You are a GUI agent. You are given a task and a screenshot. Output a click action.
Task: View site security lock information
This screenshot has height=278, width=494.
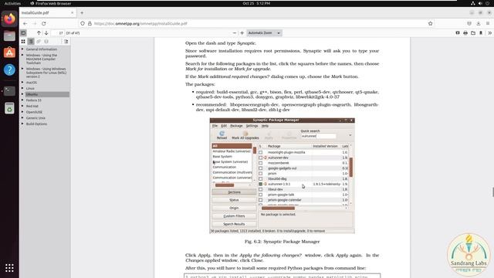[90, 24]
